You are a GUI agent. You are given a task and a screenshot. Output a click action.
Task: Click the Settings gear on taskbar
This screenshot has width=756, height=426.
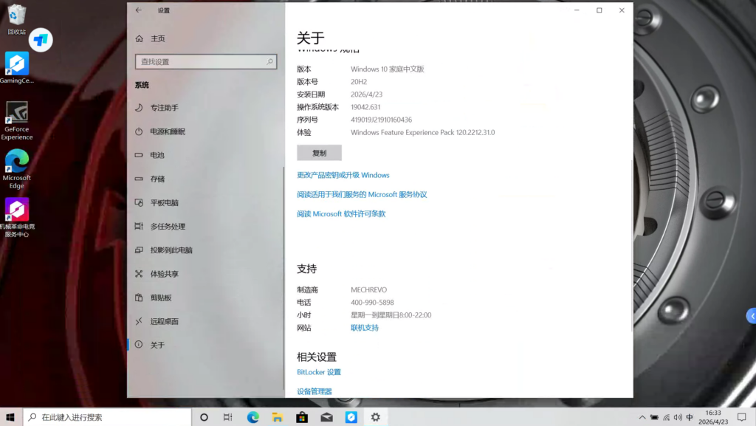tap(376, 417)
